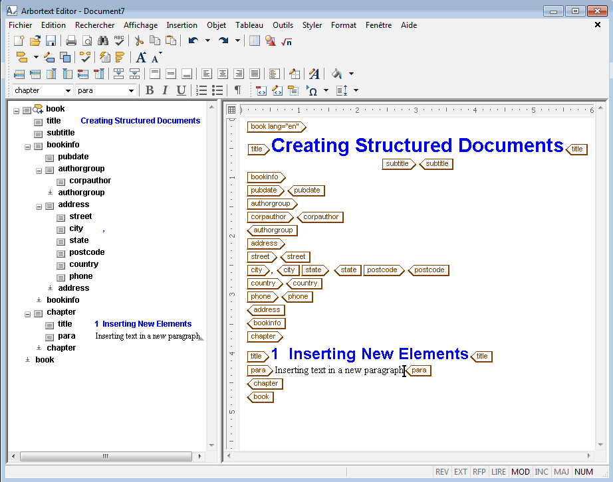Open the Fichier menu
Image resolution: width=613 pixels, height=482 pixels.
[21, 25]
